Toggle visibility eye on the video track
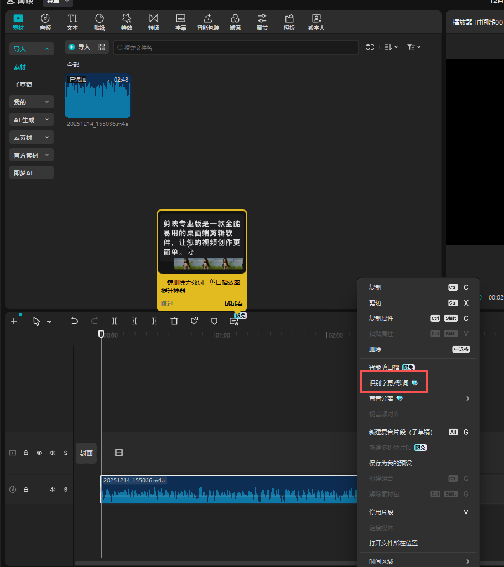The image size is (504, 567). click(39, 453)
